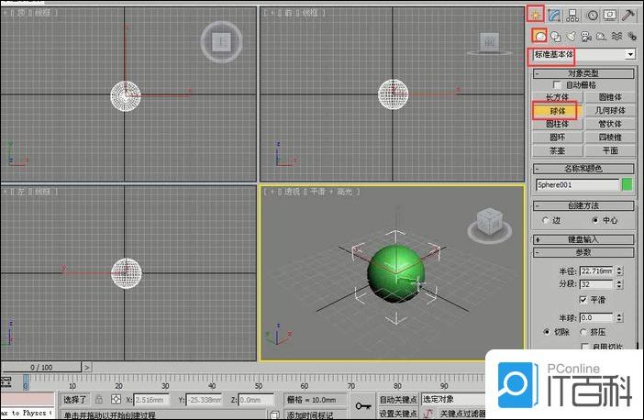Click the time slider next-frame arrow
The width and height of the screenshot is (644, 420).
click(86, 367)
